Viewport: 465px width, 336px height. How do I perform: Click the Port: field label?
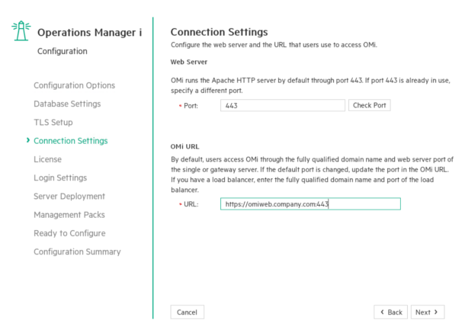tap(191, 106)
